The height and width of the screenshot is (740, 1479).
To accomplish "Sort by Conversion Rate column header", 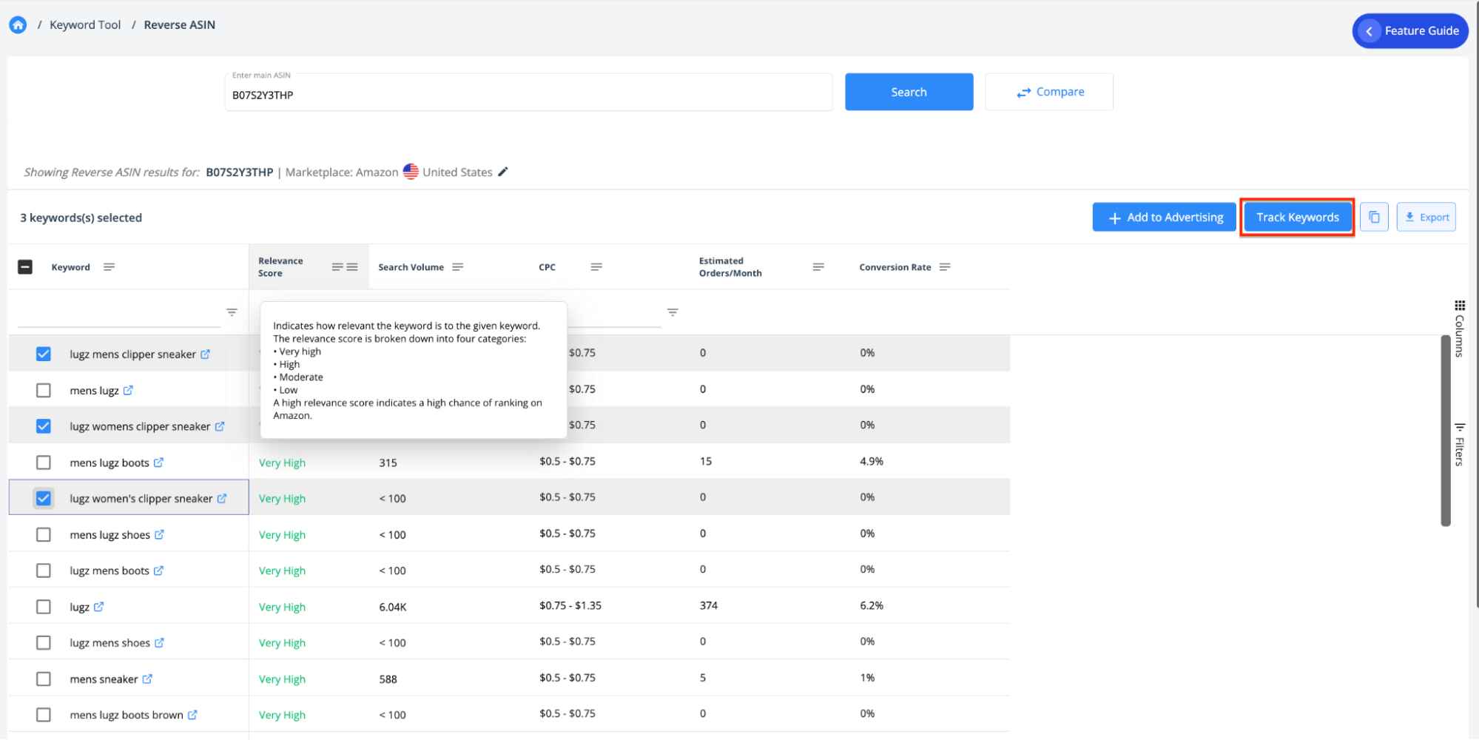I will 895,267.
